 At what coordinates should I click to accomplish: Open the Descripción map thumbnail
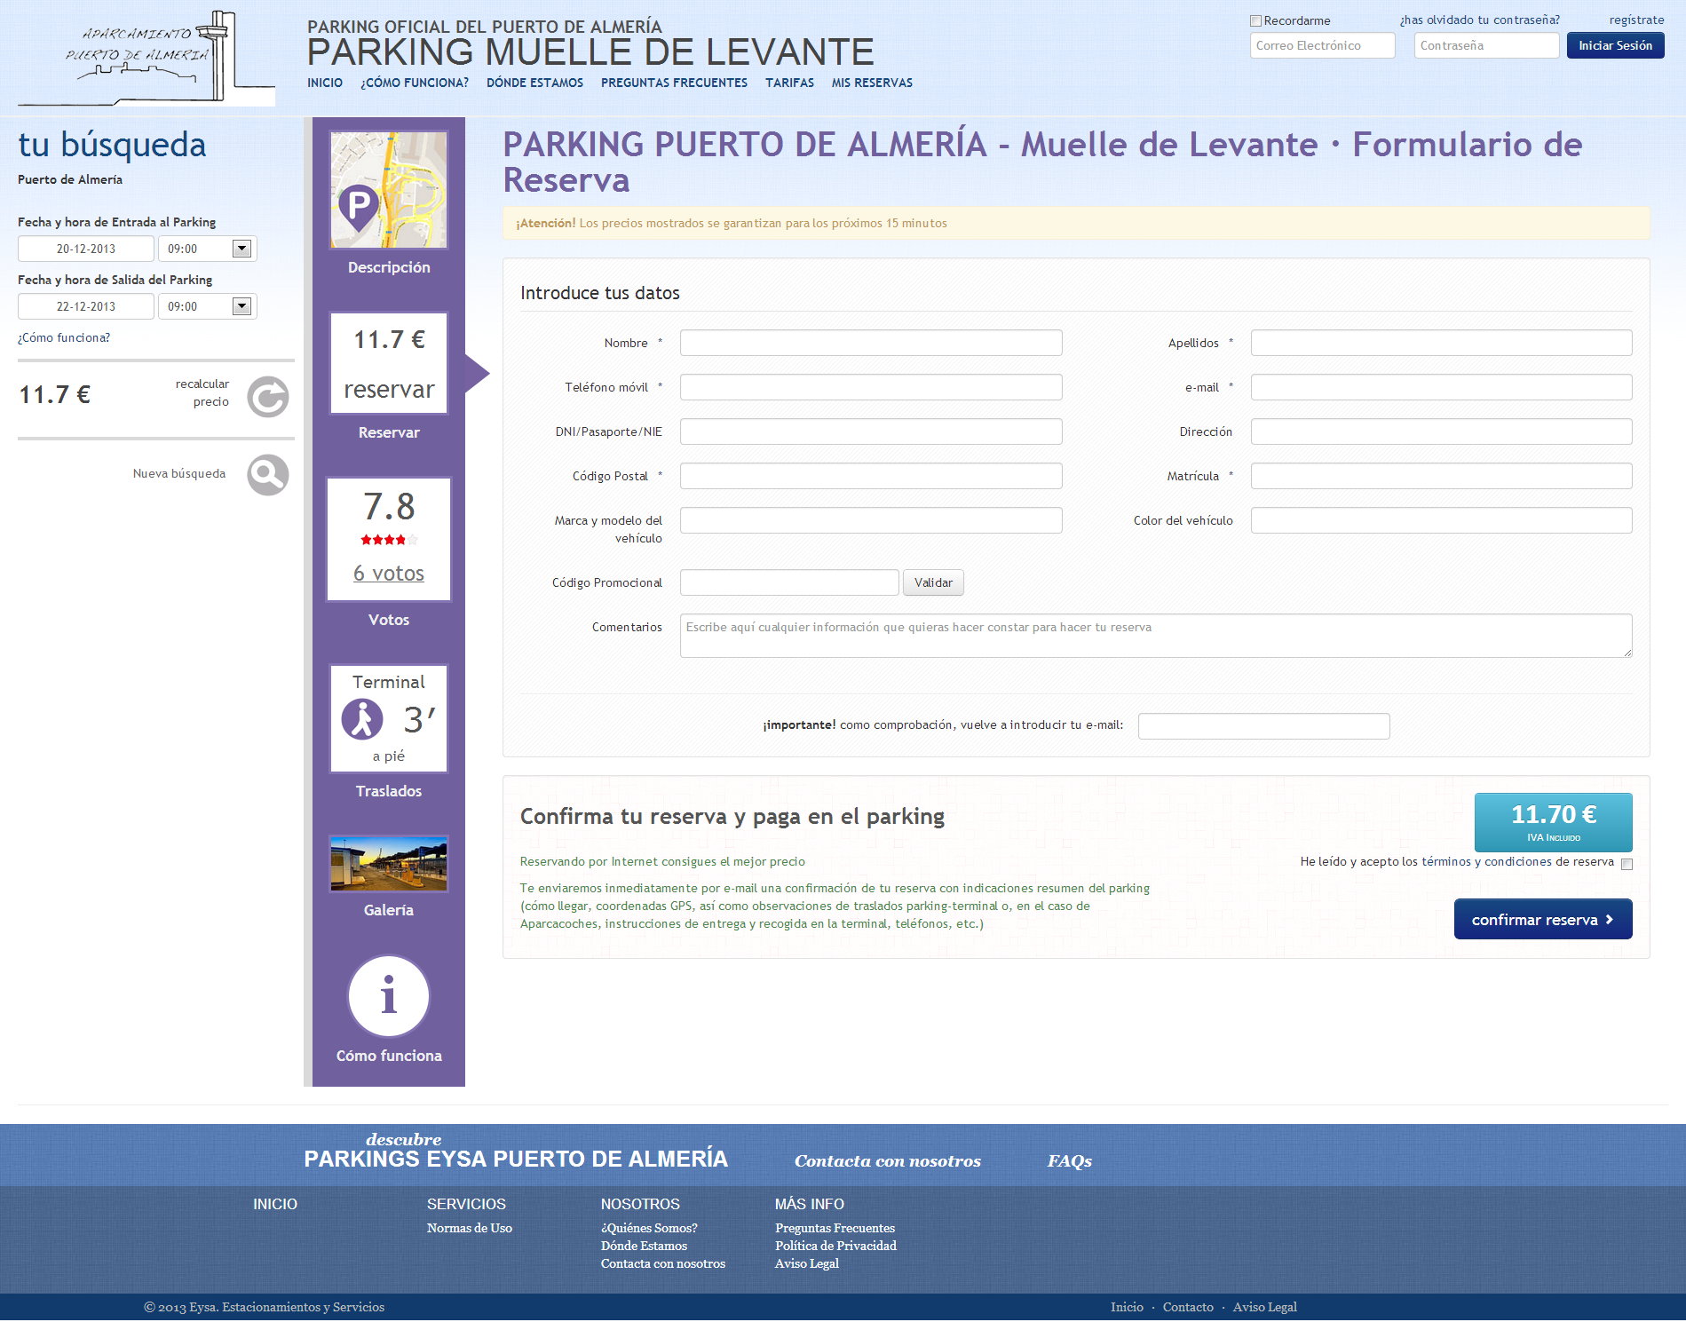(389, 190)
